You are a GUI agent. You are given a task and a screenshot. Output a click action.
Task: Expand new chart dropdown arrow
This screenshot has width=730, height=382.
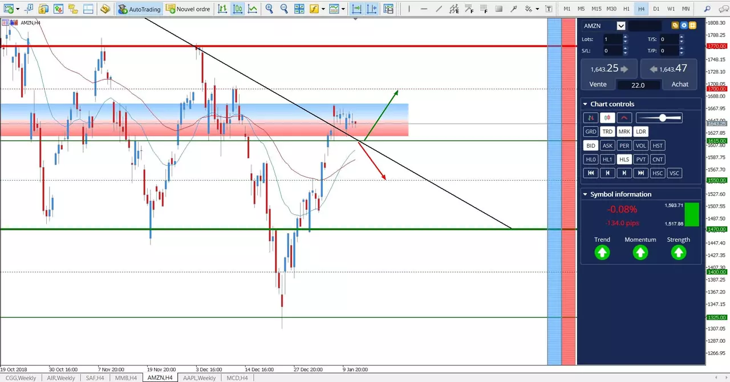18,9
